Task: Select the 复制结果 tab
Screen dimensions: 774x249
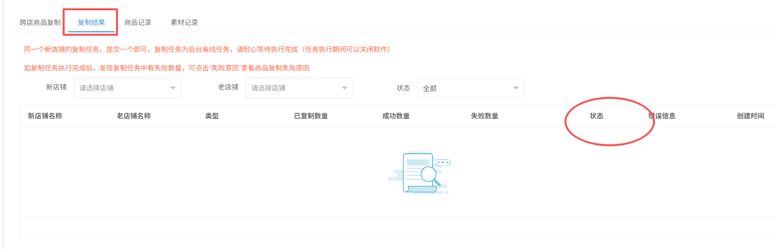Action: 91,23
